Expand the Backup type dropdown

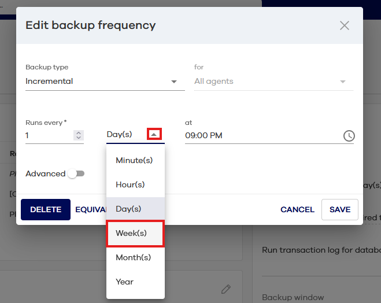[174, 82]
